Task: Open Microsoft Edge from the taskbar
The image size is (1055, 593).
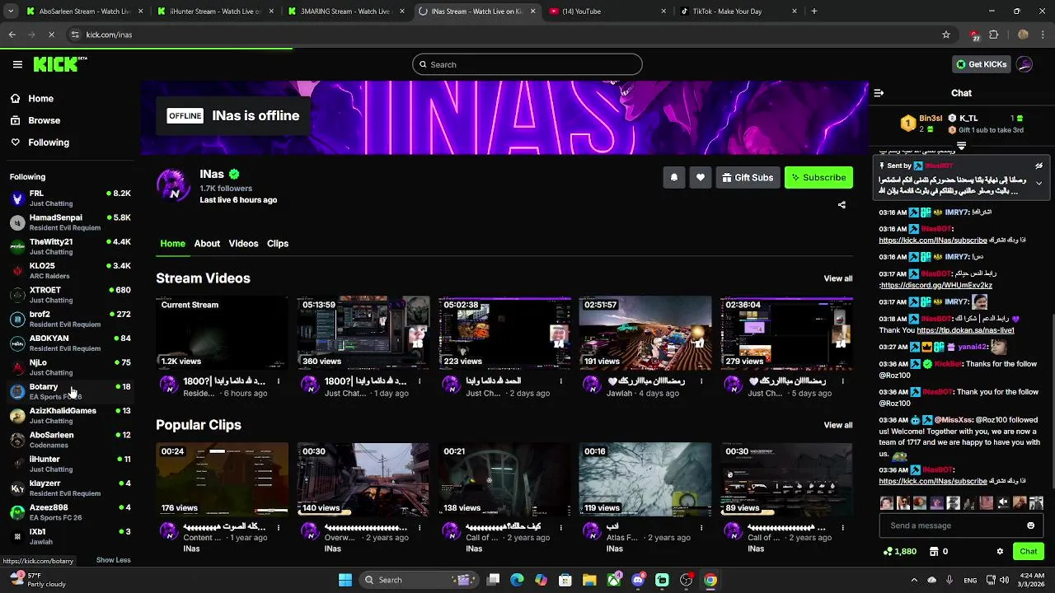Action: coord(517,580)
